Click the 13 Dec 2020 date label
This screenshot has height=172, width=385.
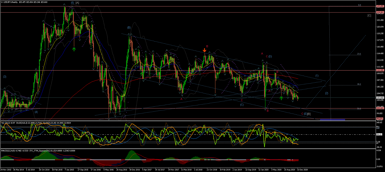click(302, 170)
